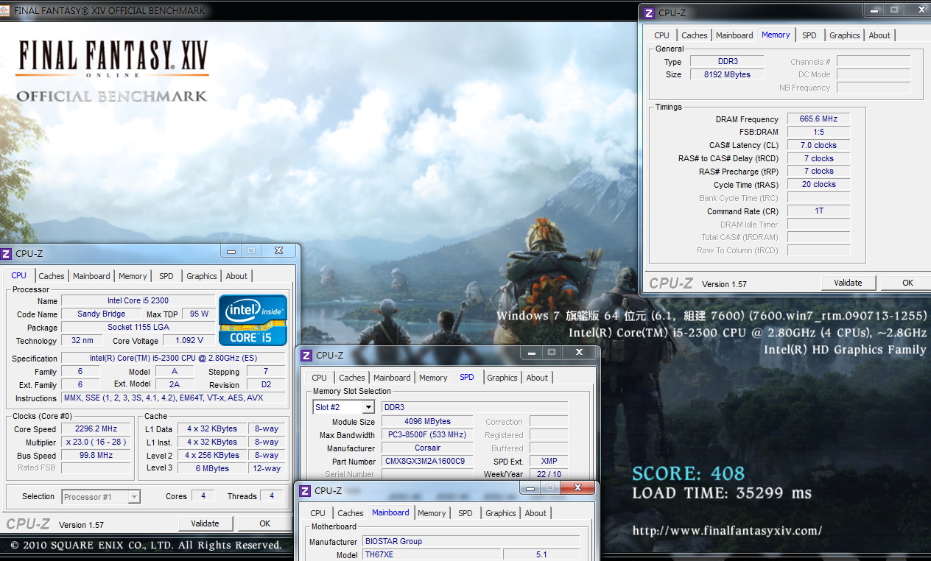This screenshot has width=931, height=561.
Task: Click the Cycle Time value '20 clocks'
Action: 818,184
